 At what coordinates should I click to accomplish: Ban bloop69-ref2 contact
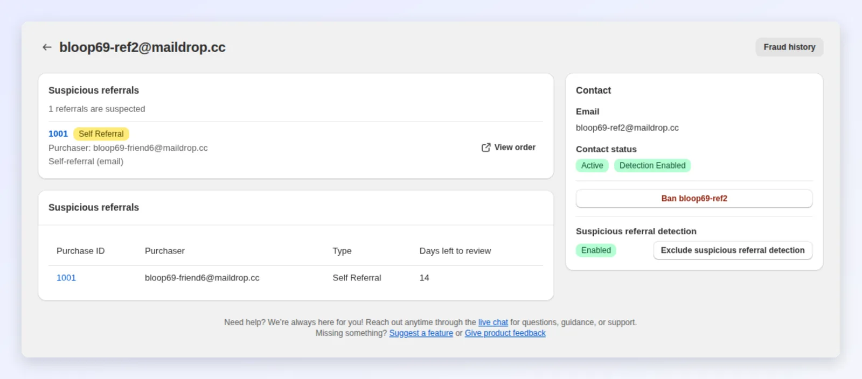[x=694, y=199]
